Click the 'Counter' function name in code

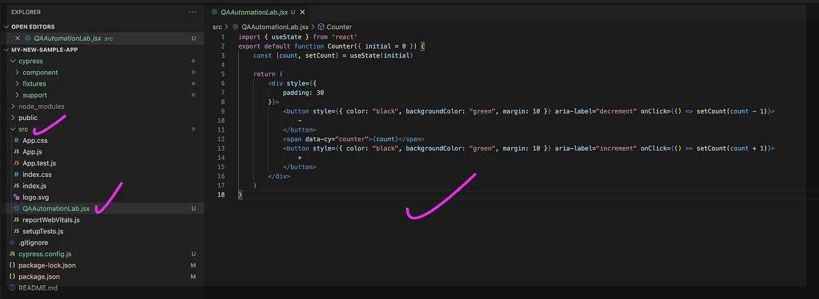coord(340,46)
